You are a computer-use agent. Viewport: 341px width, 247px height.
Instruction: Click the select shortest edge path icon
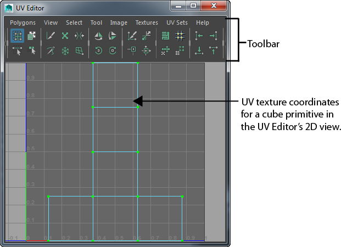click(17, 50)
